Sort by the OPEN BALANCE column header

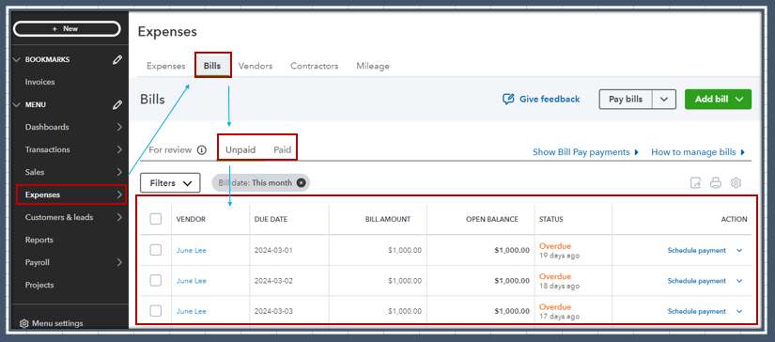[492, 220]
